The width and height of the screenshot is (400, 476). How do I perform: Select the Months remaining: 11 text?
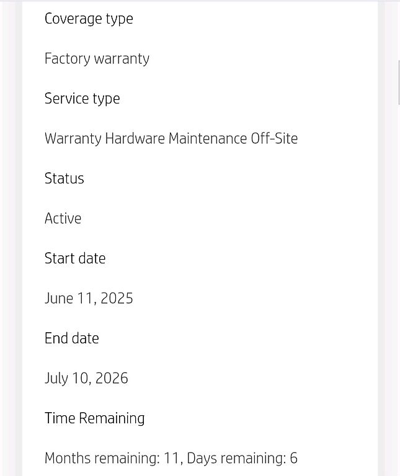tap(113, 459)
